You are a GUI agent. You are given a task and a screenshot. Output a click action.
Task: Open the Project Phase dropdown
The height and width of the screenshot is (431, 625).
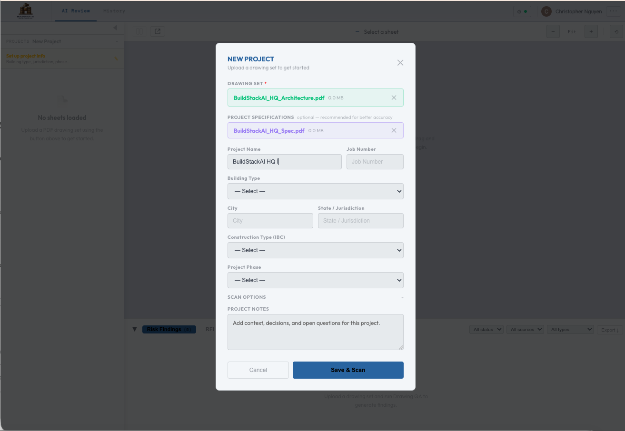pyautogui.click(x=315, y=280)
